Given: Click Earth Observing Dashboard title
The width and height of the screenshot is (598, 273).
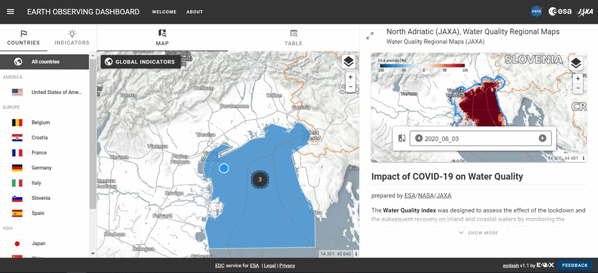Looking at the screenshot, I should pos(83,12).
